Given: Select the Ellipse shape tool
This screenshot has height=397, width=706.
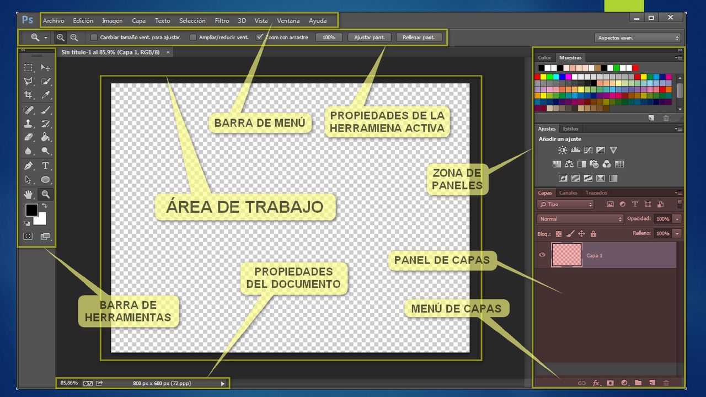Looking at the screenshot, I should point(46,180).
